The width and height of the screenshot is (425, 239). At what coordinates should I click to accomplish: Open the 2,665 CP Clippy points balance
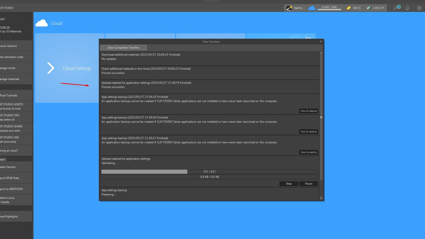[x=375, y=8]
